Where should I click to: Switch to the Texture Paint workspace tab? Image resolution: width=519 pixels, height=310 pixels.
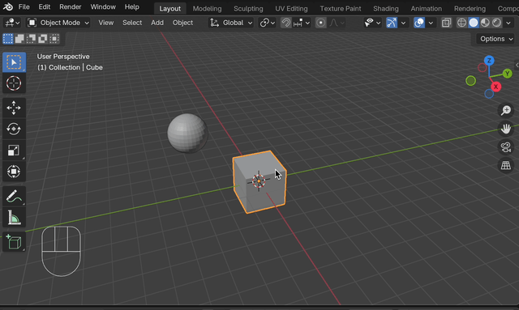[341, 9]
